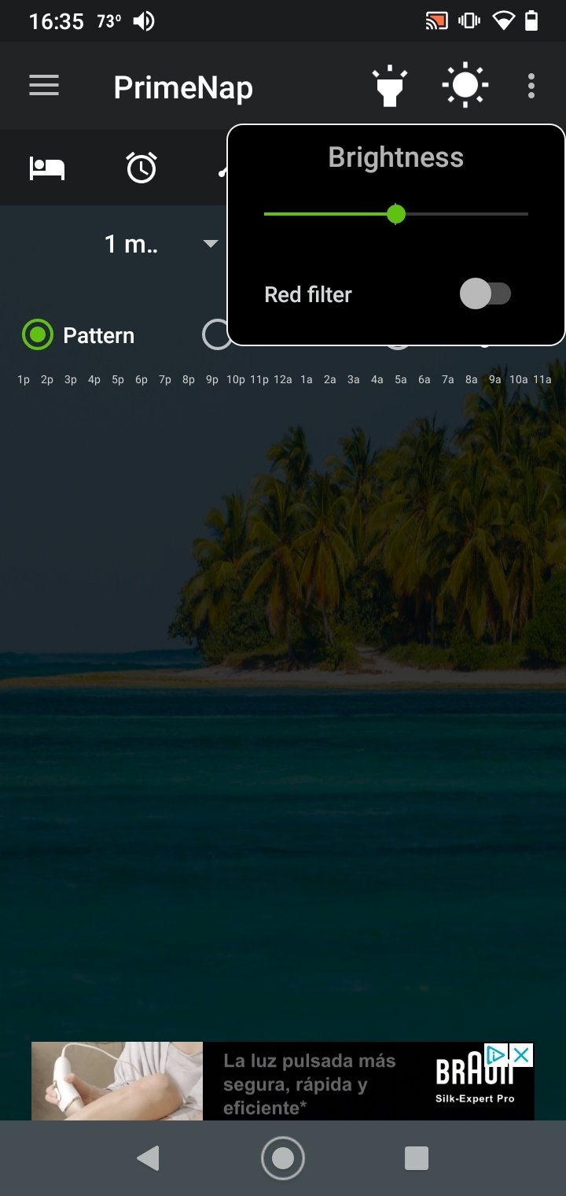Open the Braun Silk-Expert Pro ad
The height and width of the screenshot is (1196, 566).
(283, 1081)
